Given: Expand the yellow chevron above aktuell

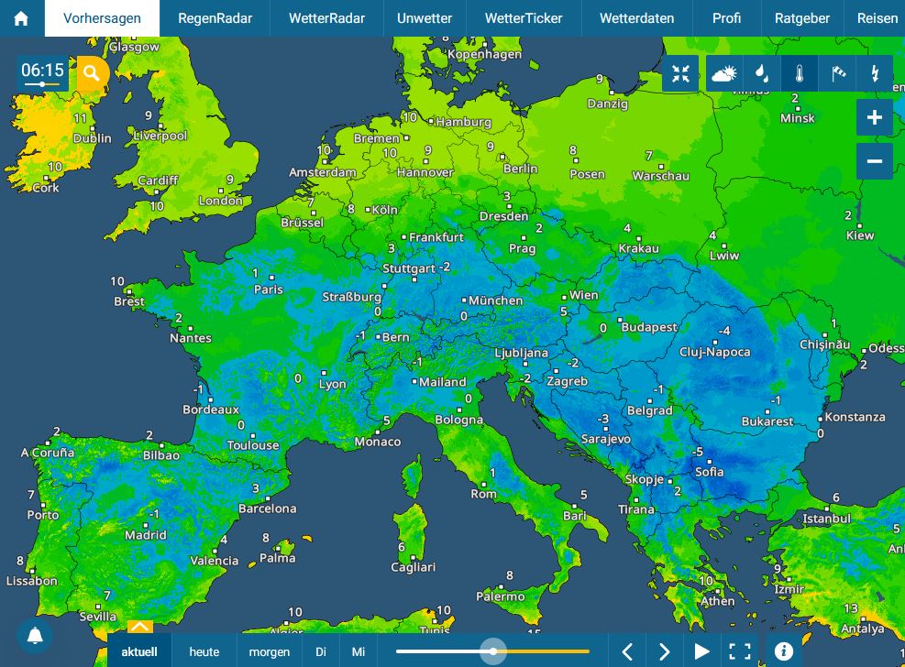Looking at the screenshot, I should pyautogui.click(x=139, y=627).
